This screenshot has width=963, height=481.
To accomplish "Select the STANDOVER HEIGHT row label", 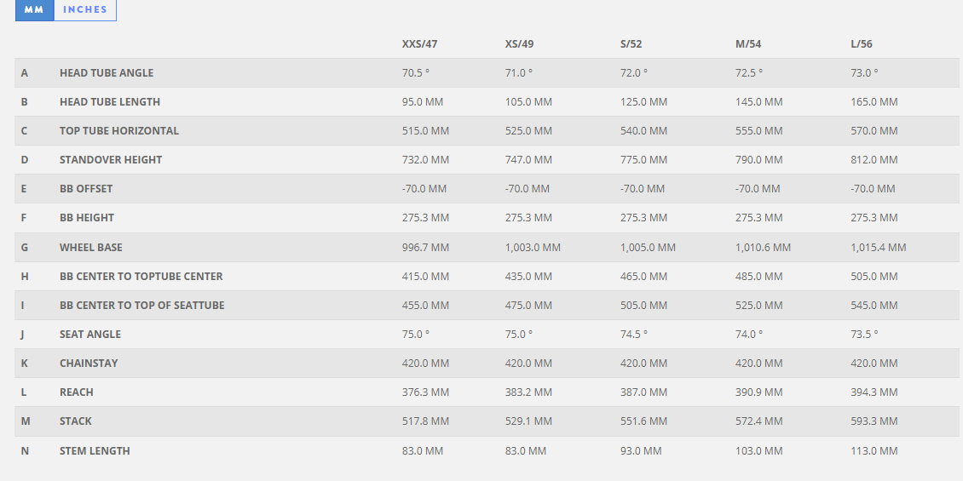I will (x=111, y=160).
